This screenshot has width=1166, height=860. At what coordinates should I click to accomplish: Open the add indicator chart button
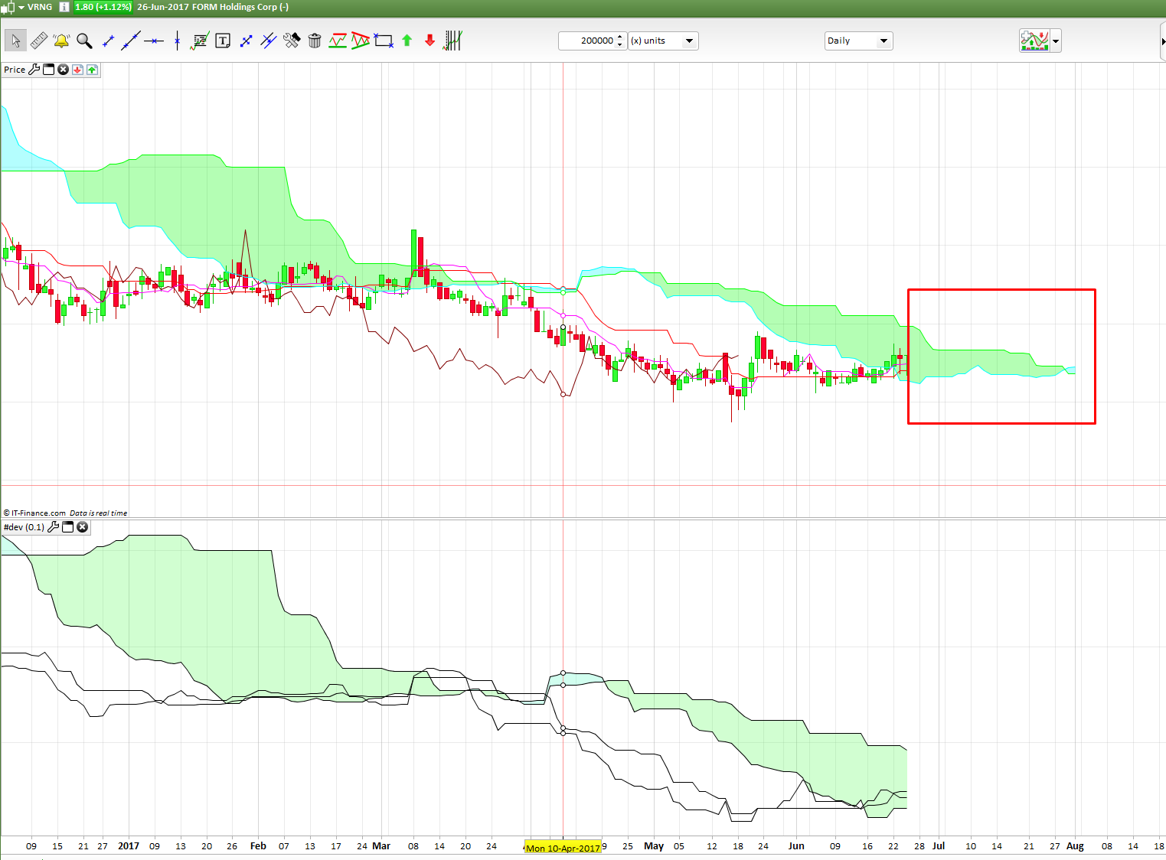coord(1034,41)
